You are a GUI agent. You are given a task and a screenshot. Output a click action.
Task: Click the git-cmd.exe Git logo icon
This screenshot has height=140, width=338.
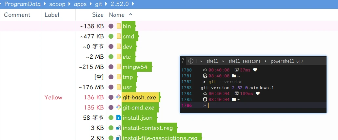click(x=119, y=108)
